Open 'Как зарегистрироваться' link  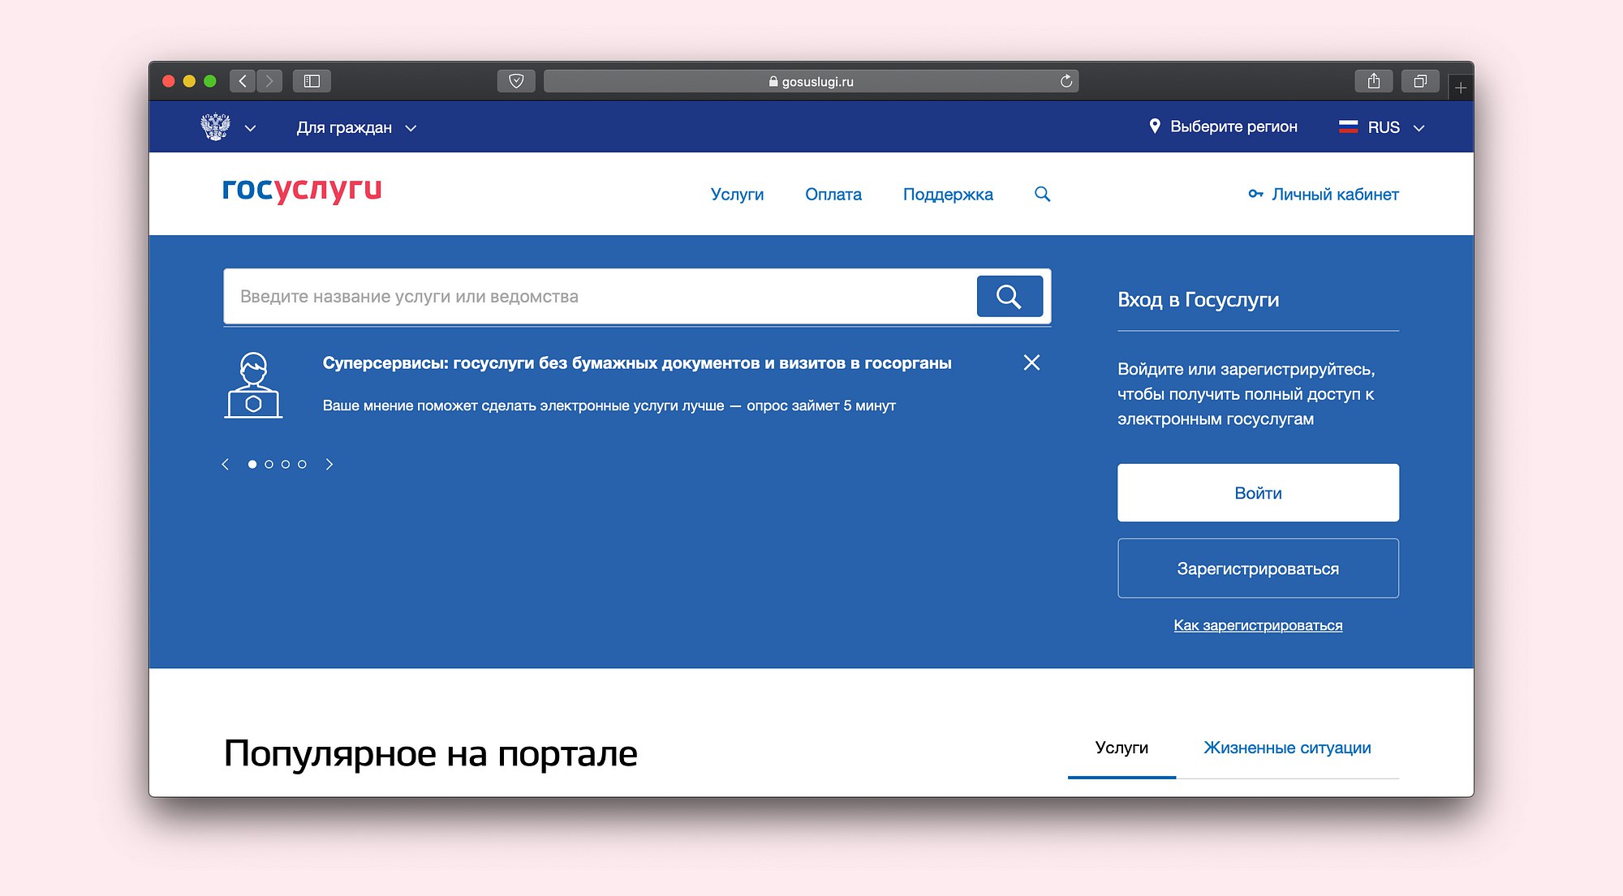pos(1258,625)
